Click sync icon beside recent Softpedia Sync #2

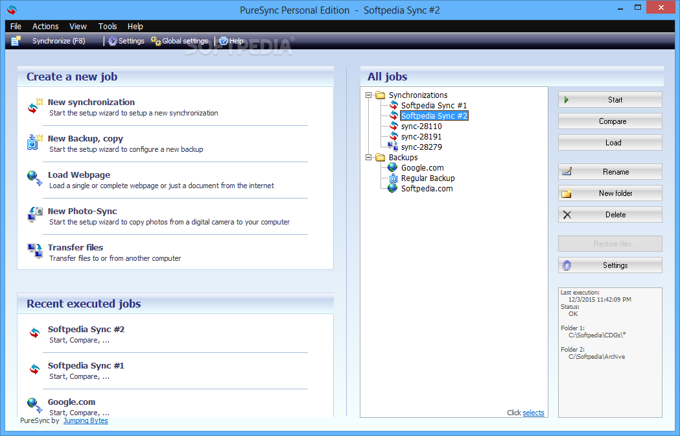pyautogui.click(x=35, y=333)
